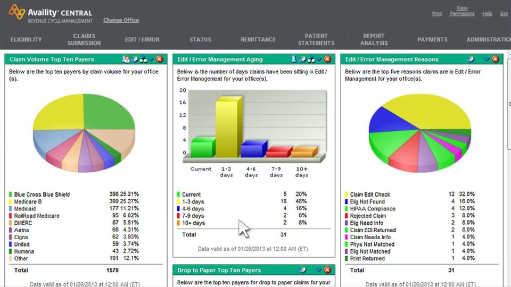The image size is (511, 287).
Task: Open the Claims Submission menu
Action: point(84,39)
